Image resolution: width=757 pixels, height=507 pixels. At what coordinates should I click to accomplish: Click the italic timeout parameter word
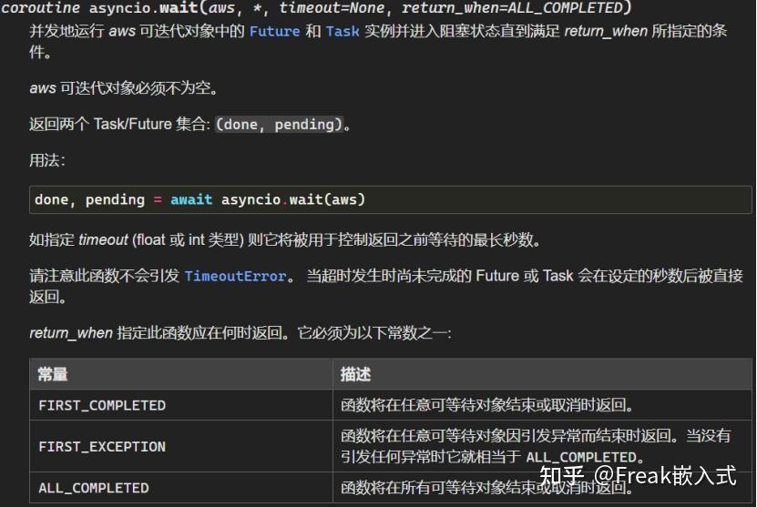(103, 239)
